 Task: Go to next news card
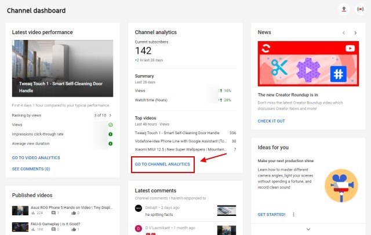355,33
